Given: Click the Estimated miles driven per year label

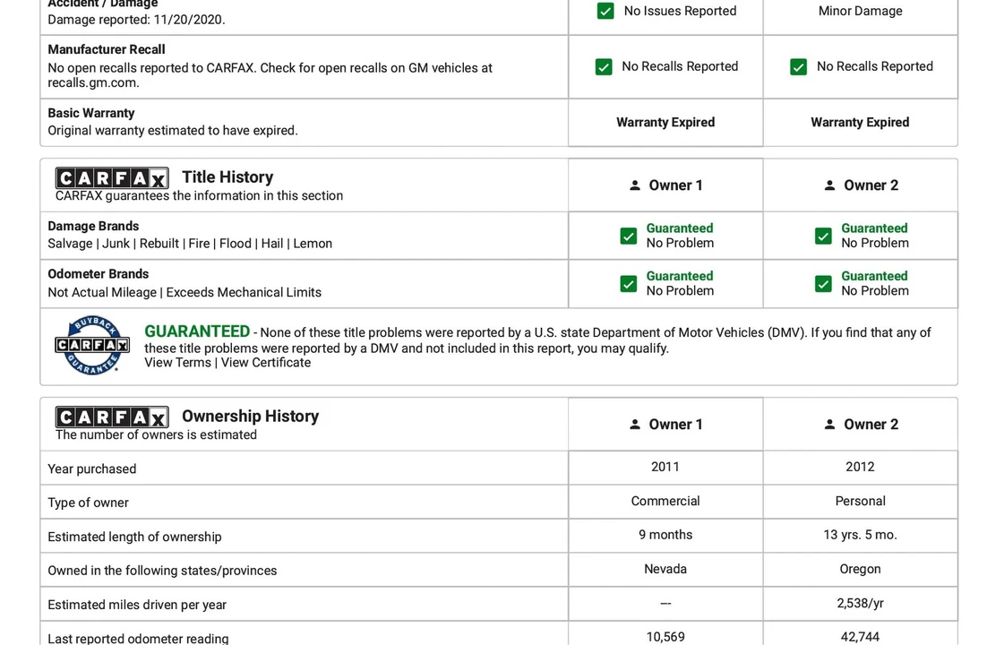Looking at the screenshot, I should click(x=137, y=605).
